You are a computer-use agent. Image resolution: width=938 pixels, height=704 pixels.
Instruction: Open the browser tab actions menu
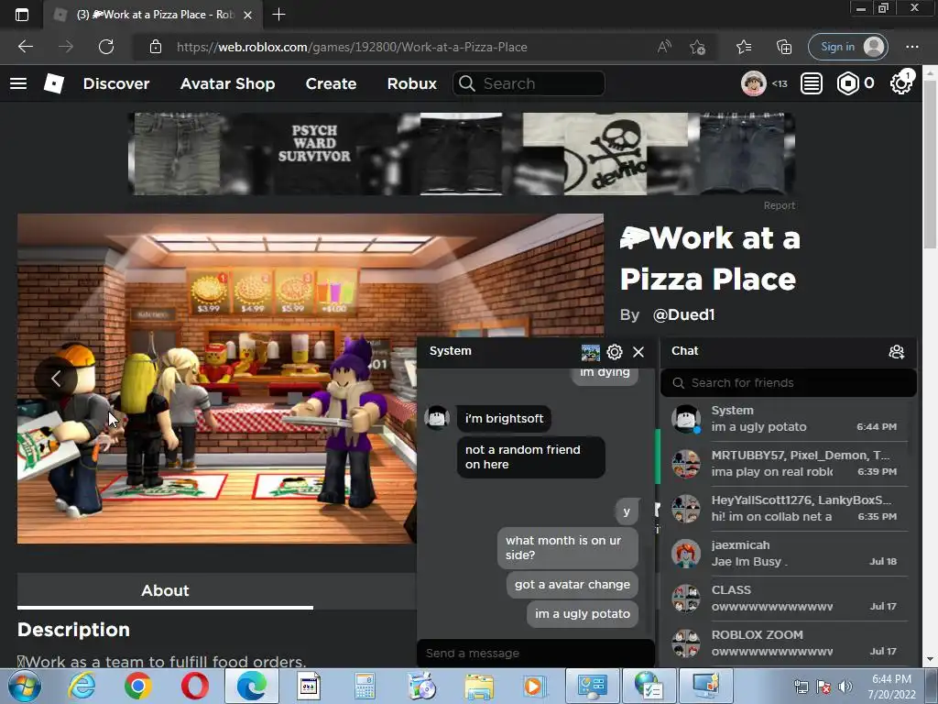(22, 15)
